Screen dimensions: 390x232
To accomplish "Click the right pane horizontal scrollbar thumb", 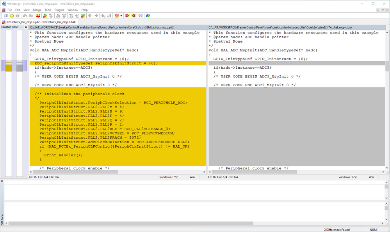I will pos(255,172).
